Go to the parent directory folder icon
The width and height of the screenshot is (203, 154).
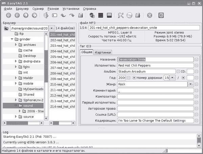click(6, 28)
